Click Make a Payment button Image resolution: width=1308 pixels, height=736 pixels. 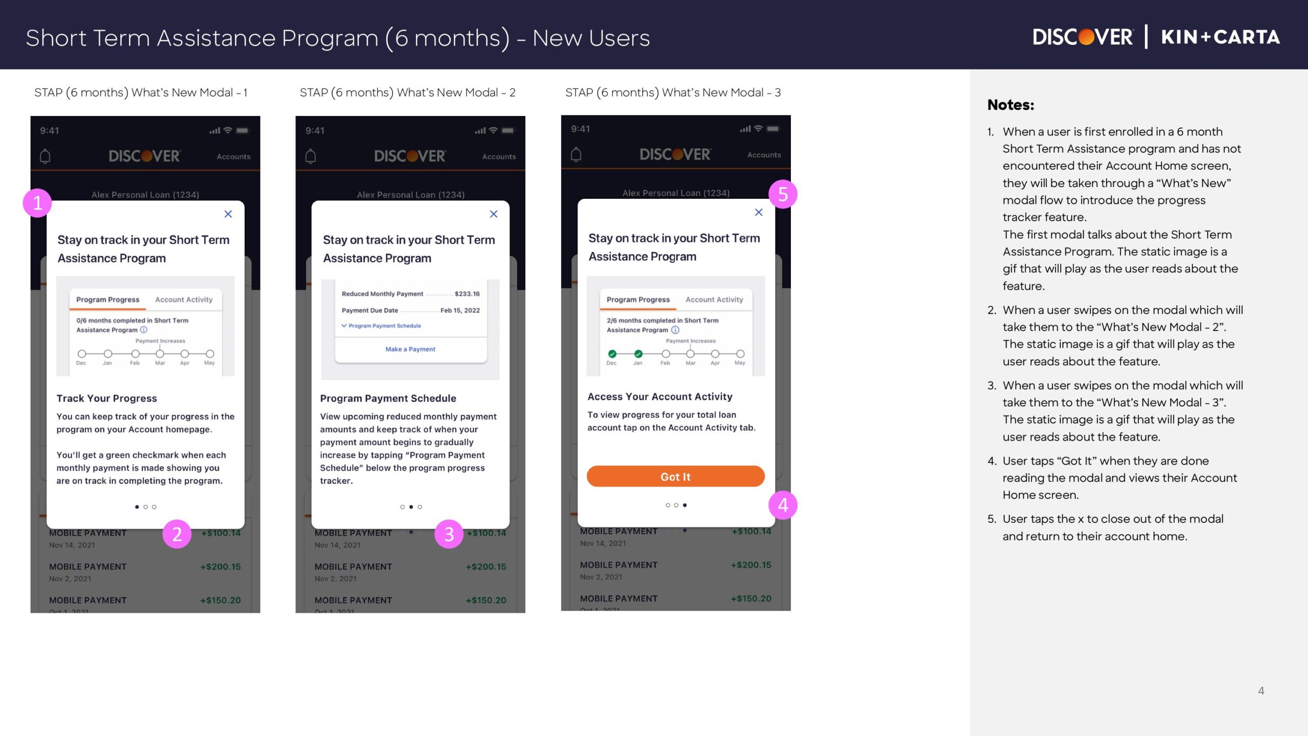point(410,349)
